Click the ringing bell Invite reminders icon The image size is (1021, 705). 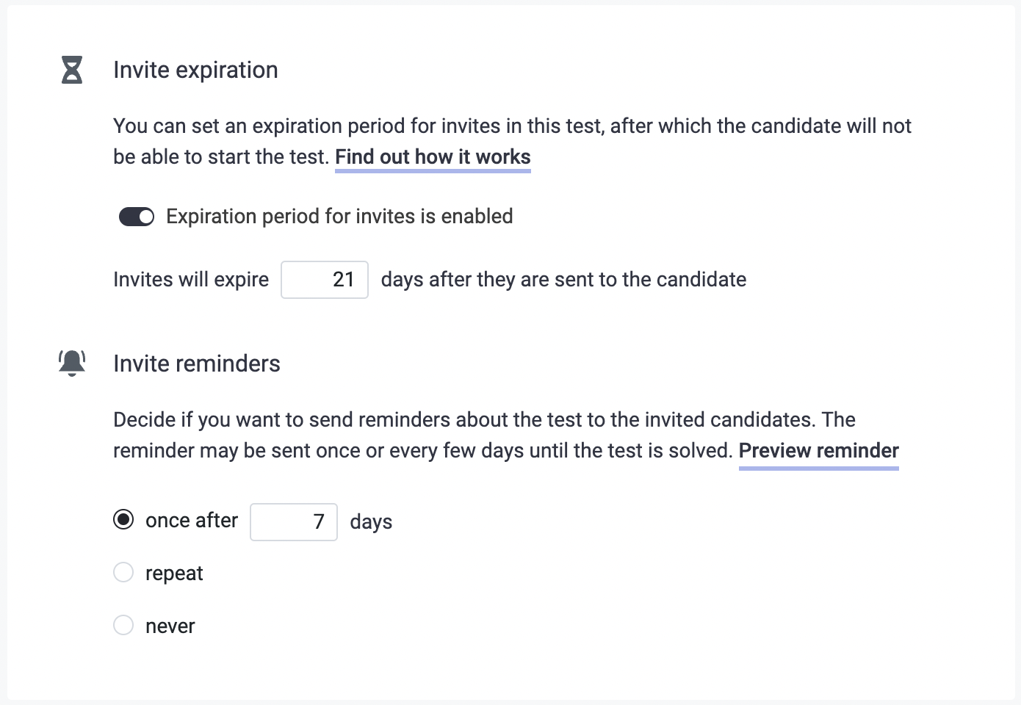(72, 363)
